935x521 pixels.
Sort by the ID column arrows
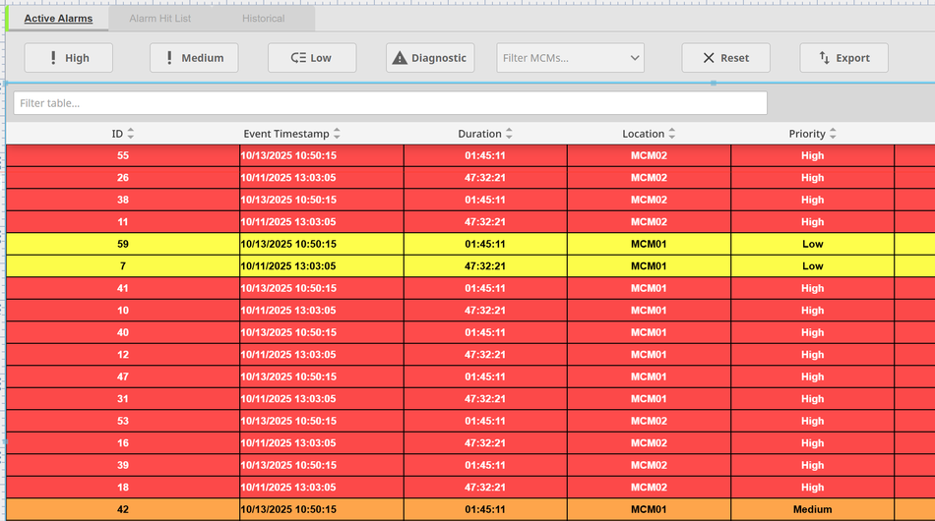click(131, 134)
